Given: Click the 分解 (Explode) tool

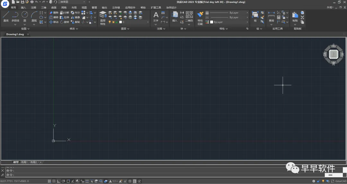Looking at the screenshot, I should coord(65,13).
